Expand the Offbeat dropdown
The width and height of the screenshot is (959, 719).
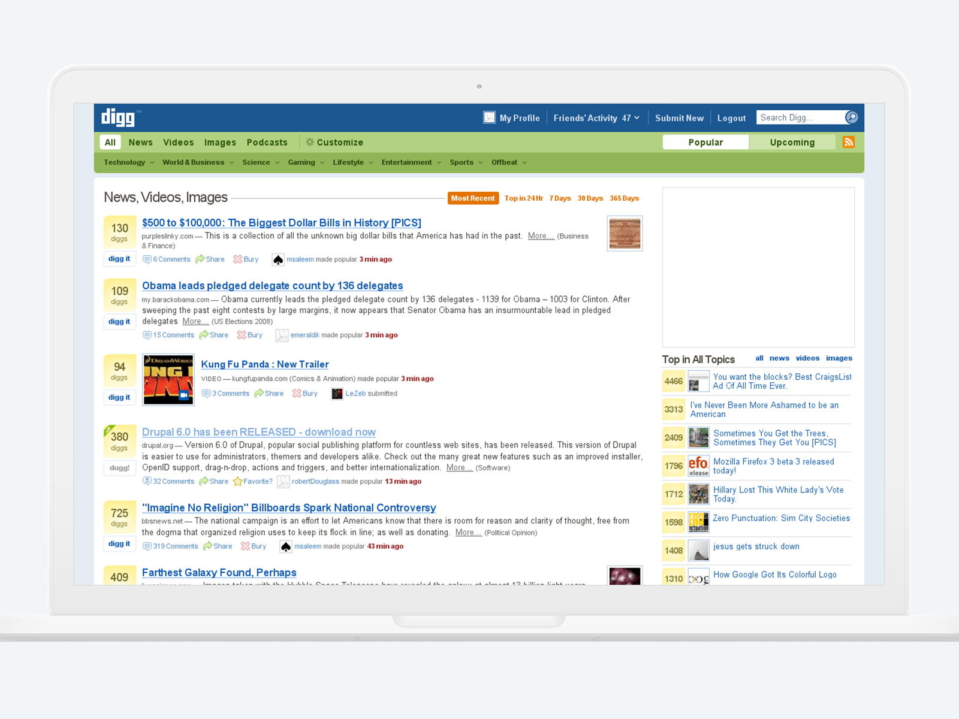coord(509,162)
